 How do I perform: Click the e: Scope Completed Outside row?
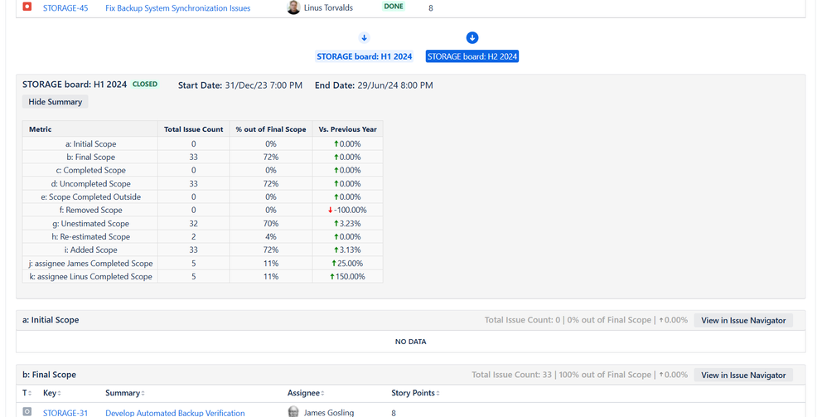coord(202,196)
